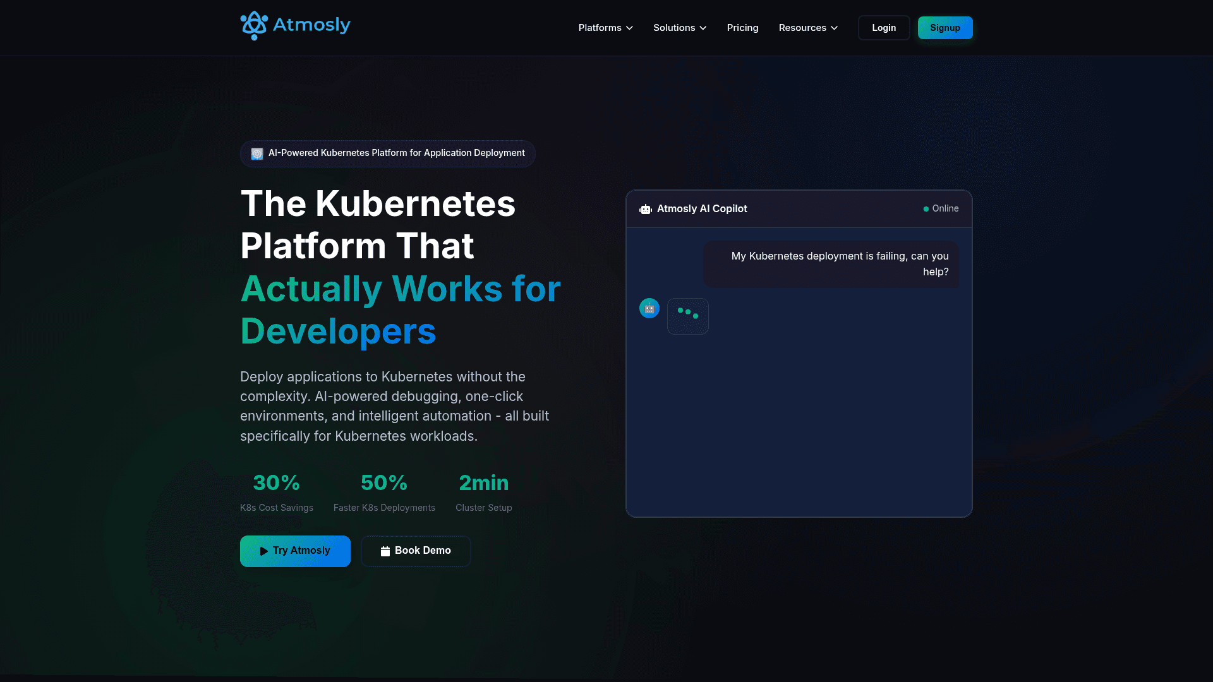Image resolution: width=1213 pixels, height=682 pixels.
Task: Click the animated typing indicator bubble
Action: pyautogui.click(x=687, y=316)
